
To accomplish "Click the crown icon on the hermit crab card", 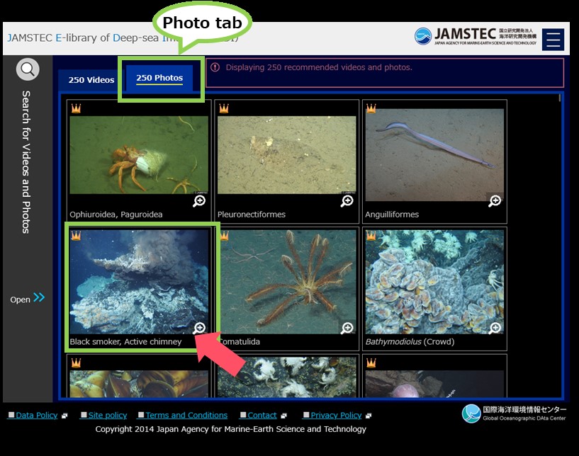I will pos(76,108).
